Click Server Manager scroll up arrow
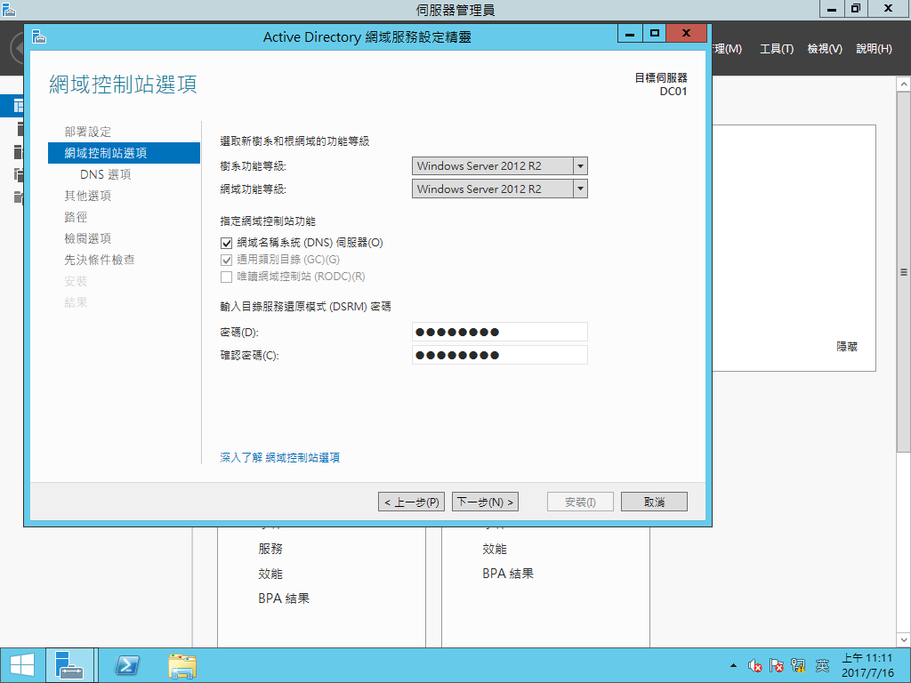This screenshot has width=911, height=683. coord(904,84)
